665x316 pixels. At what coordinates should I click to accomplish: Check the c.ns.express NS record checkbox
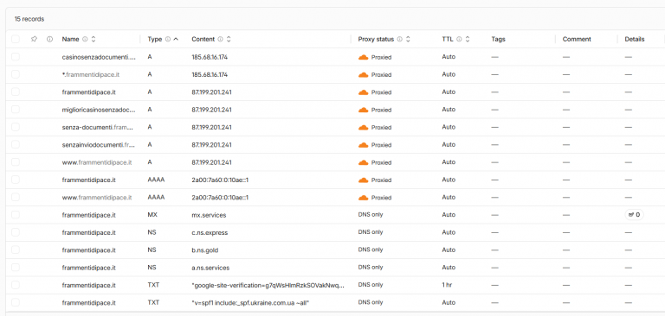tap(16, 232)
